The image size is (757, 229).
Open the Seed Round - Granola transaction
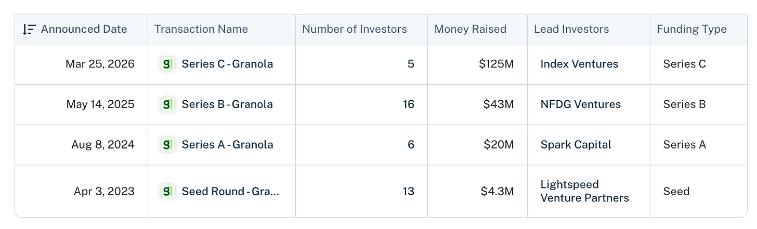click(x=230, y=191)
